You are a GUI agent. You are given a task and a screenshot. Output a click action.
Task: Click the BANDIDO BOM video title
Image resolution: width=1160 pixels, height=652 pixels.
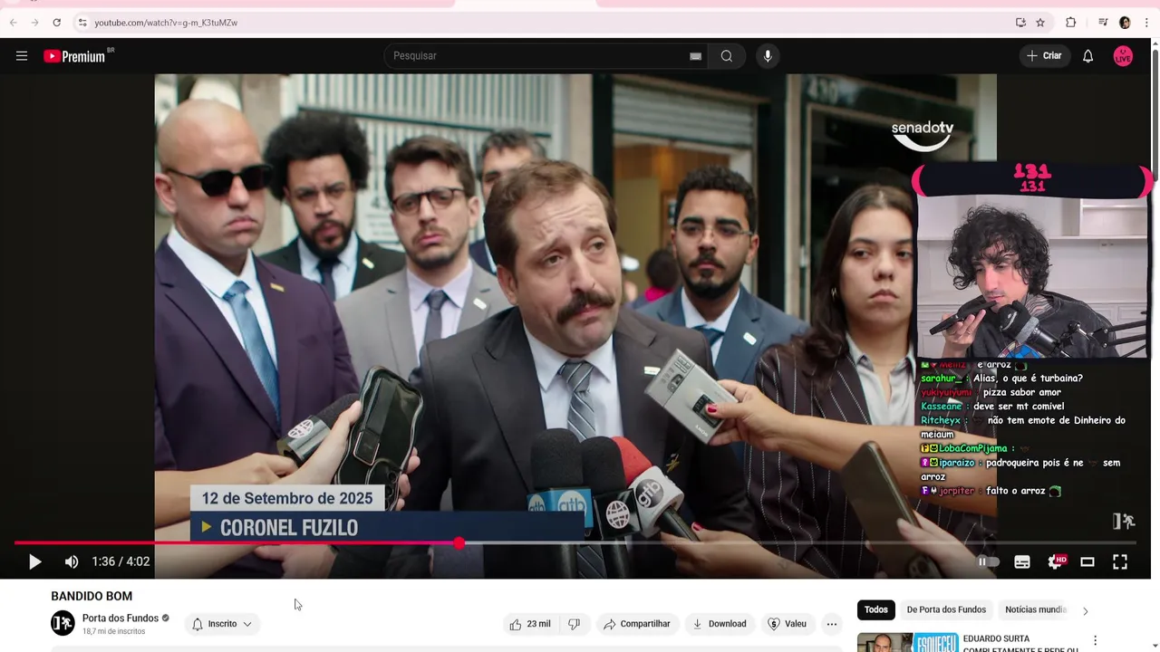click(x=92, y=596)
